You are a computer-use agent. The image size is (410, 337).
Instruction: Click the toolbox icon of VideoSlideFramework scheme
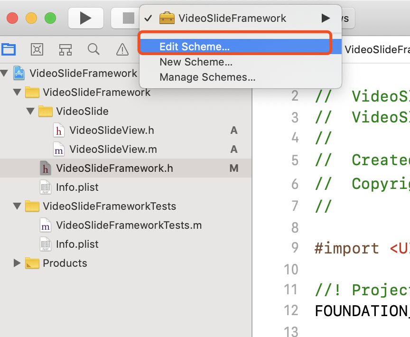(x=167, y=18)
